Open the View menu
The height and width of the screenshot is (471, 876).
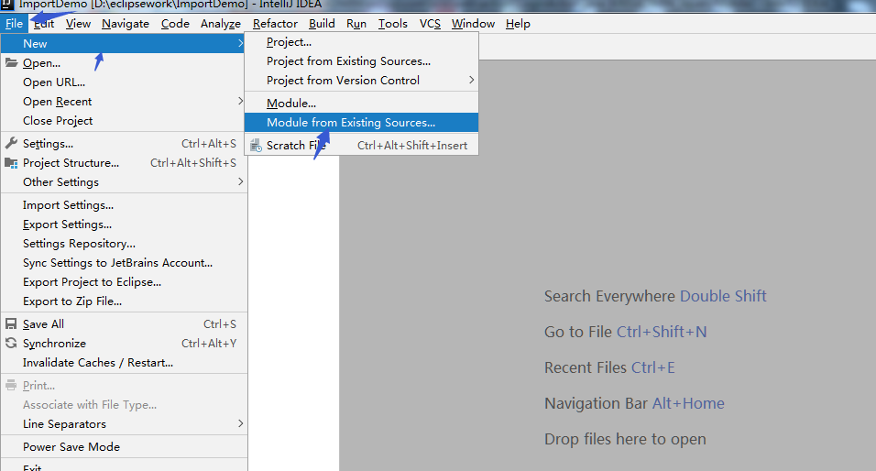[x=78, y=24]
